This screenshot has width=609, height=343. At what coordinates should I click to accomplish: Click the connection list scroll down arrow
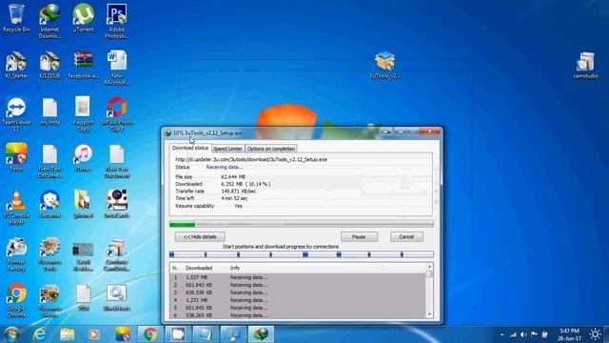pyautogui.click(x=429, y=314)
